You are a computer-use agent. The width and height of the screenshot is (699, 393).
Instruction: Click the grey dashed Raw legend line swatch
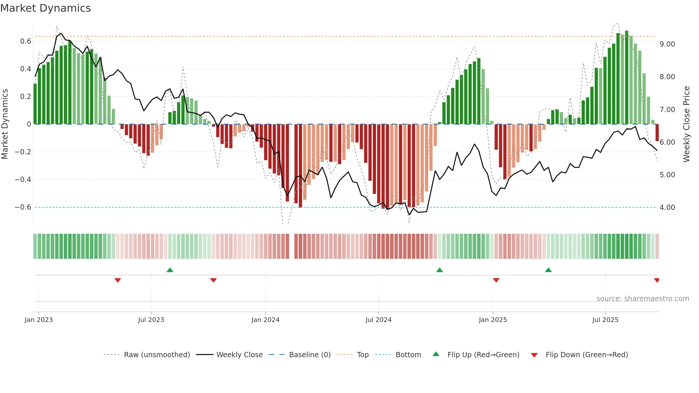click(x=112, y=355)
